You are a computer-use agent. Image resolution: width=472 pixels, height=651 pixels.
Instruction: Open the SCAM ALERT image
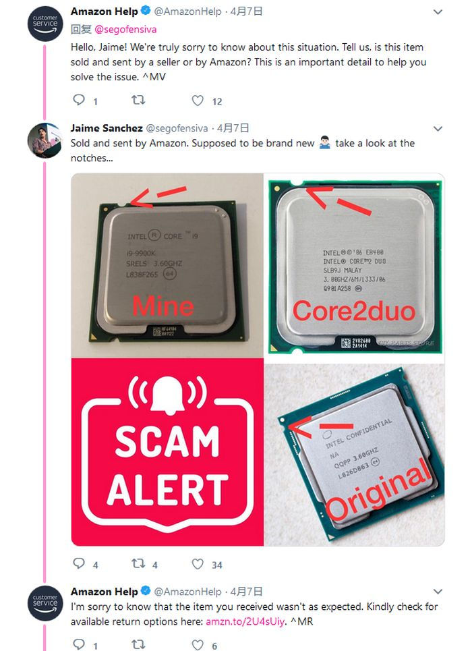(x=167, y=452)
